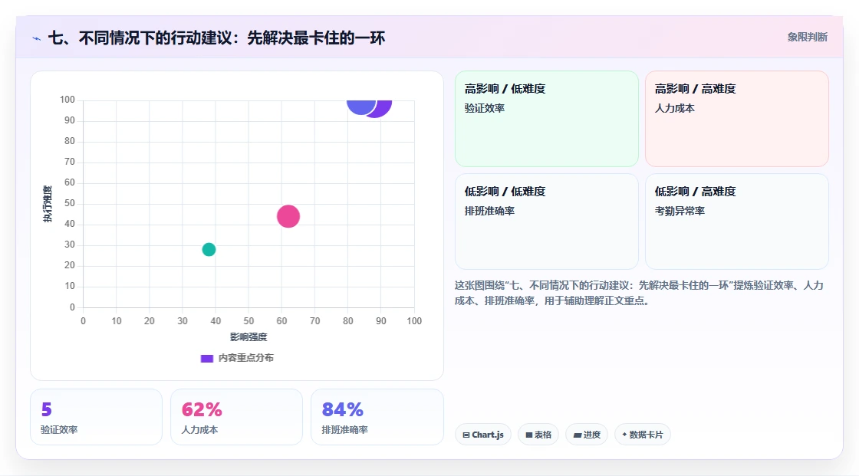Click the lightning icon before the heading
This screenshot has width=859, height=476.
click(37, 38)
